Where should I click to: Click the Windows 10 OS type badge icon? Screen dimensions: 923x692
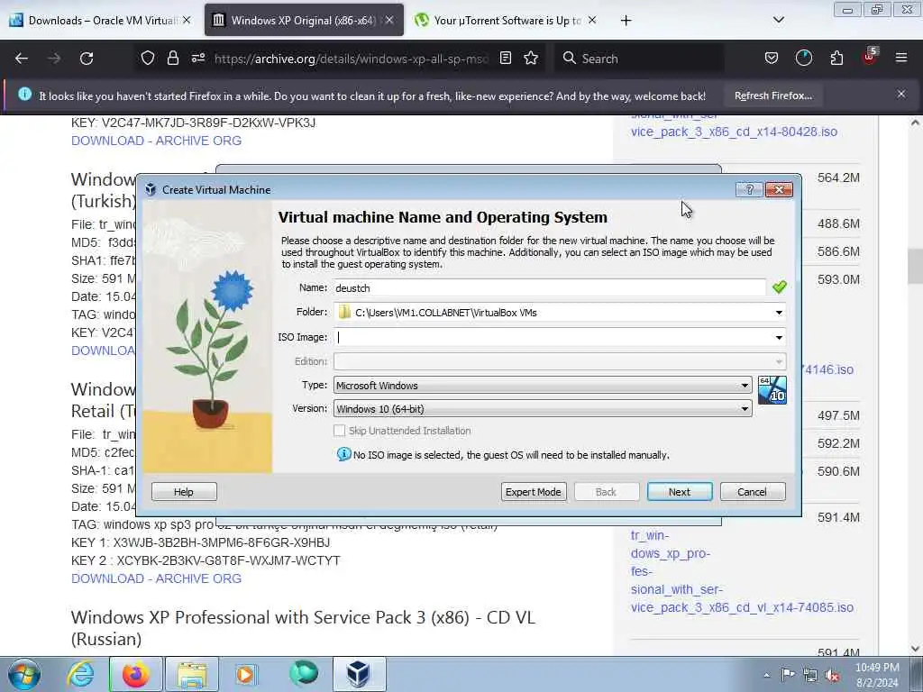tap(772, 390)
